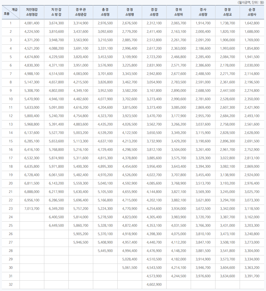Select the value 6,400,500
The height and width of the screenshot is (291, 266).
56,217
